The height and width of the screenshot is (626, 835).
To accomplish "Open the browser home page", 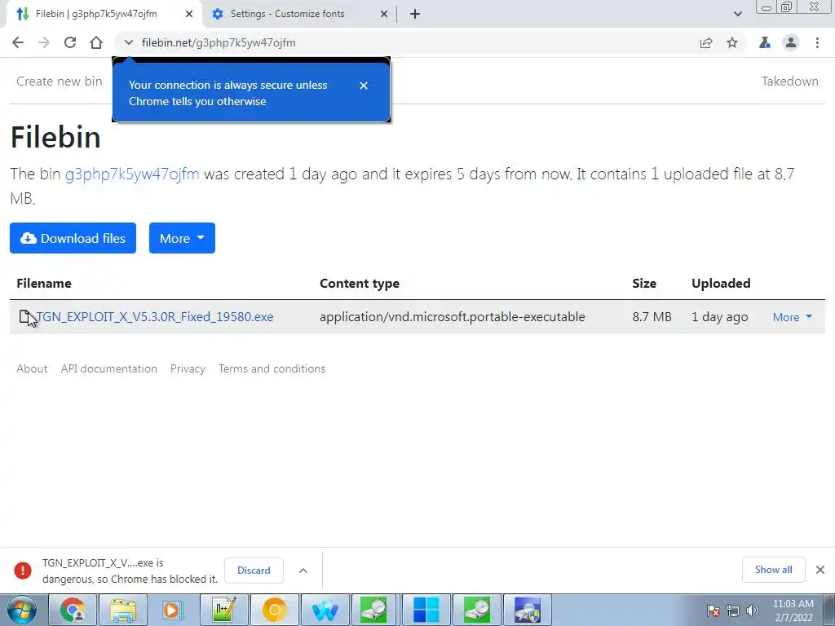I will (96, 42).
